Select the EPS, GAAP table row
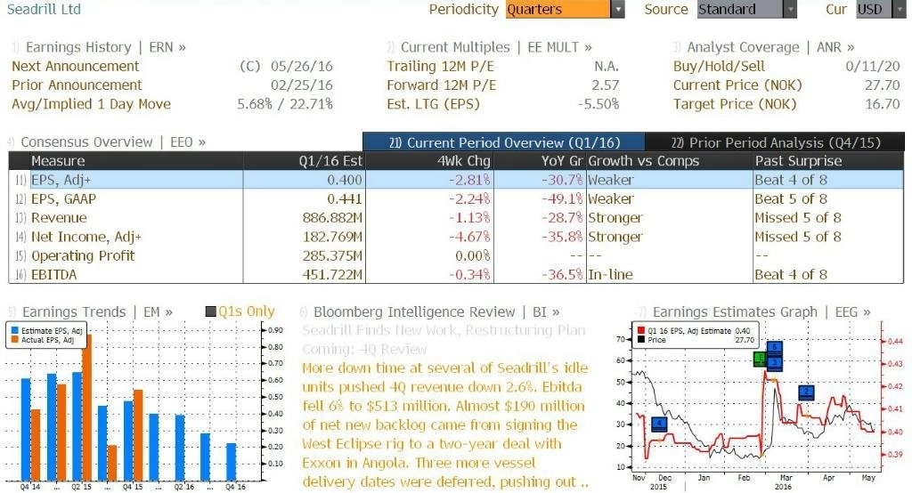The height and width of the screenshot is (493, 912). click(456, 198)
